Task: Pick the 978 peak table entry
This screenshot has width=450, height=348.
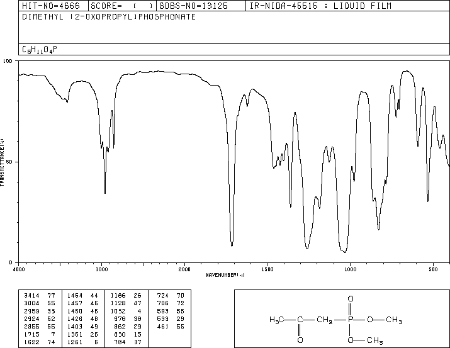Action: pos(120,318)
